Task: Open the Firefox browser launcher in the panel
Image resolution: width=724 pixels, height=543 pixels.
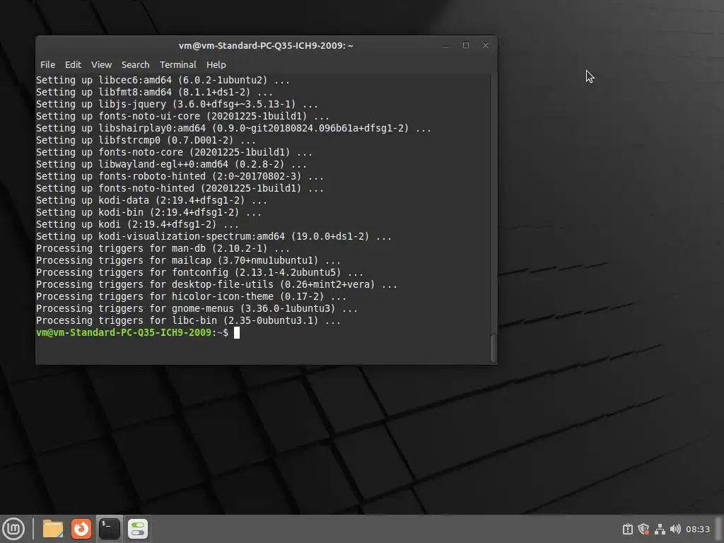Action: (x=81, y=529)
